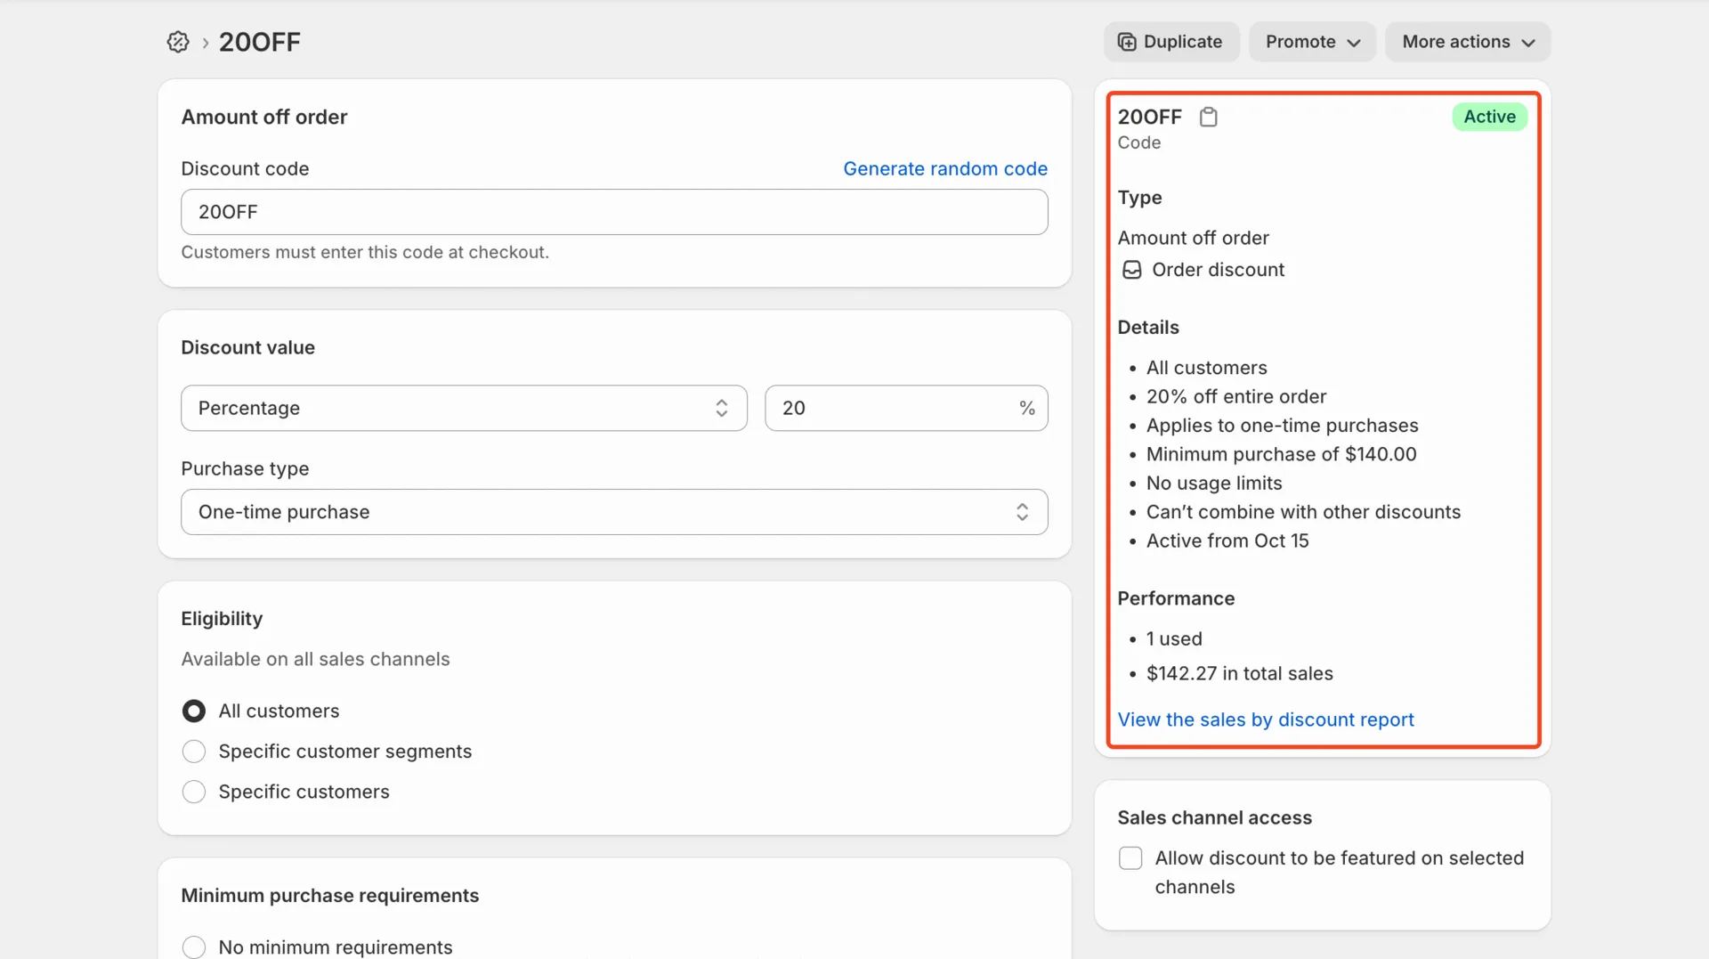1709x959 pixels.
Task: Click the Discount code text field
Action: 613,212
